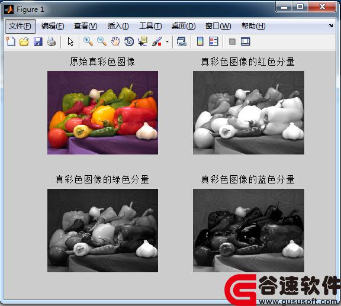The width and height of the screenshot is (341, 306).
Task: Click the Hide Plot Tools icon
Action: pos(232,41)
